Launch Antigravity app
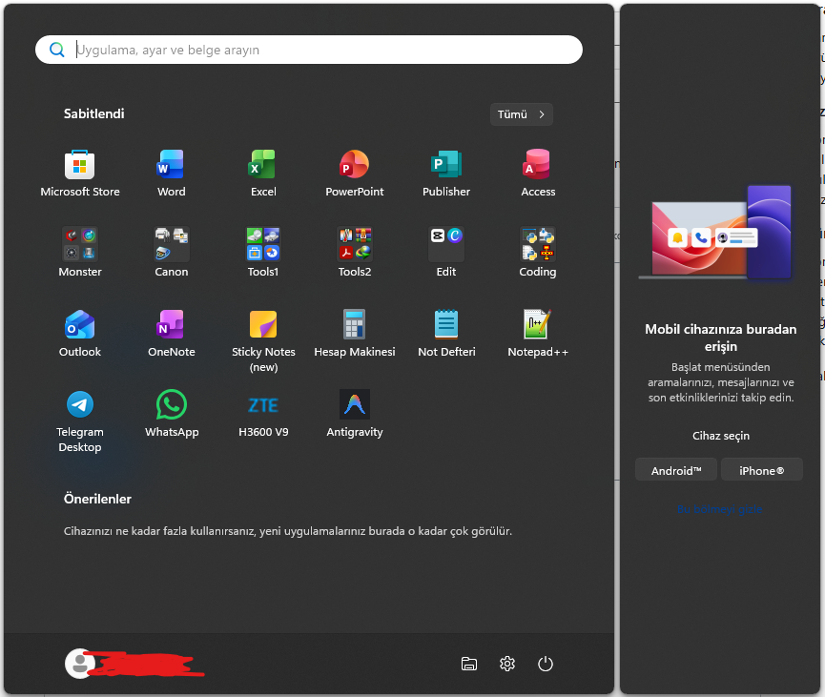825x697 pixels. (355, 414)
